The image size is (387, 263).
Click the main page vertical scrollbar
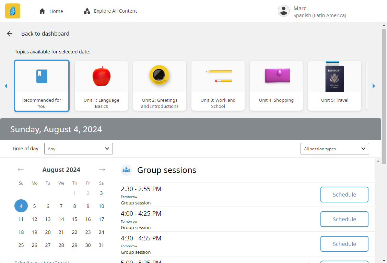click(384, 96)
